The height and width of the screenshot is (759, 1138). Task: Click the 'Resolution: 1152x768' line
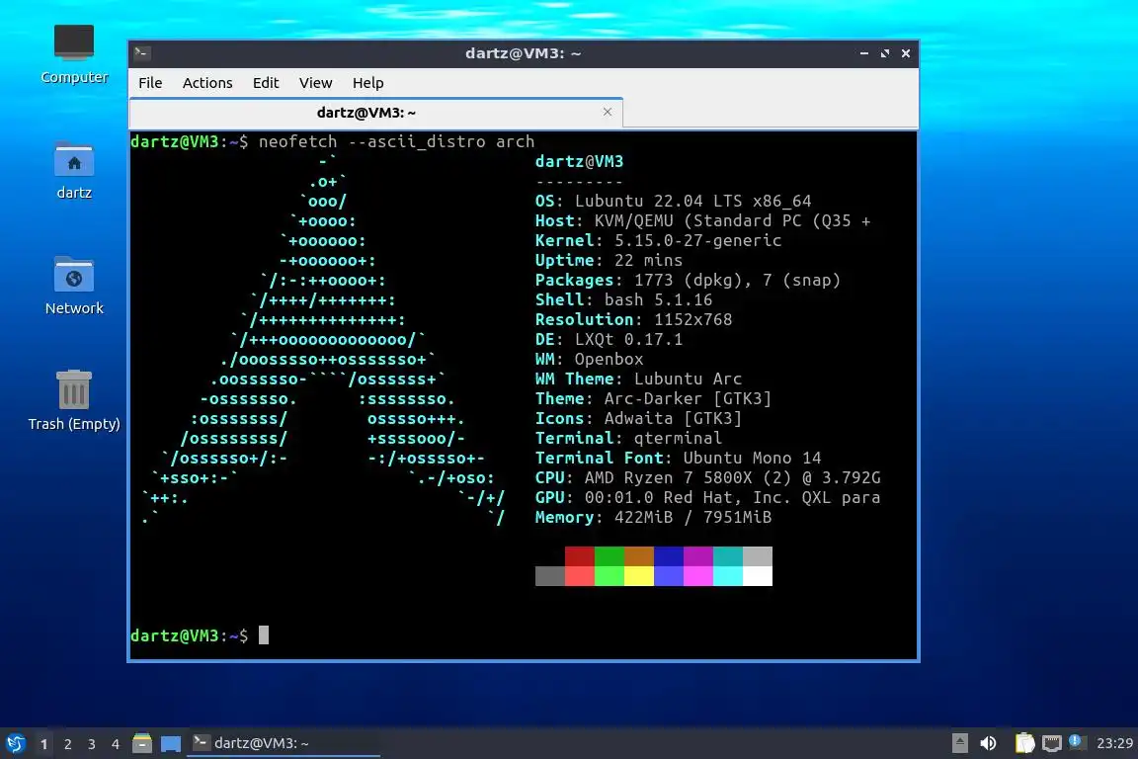[x=633, y=319]
